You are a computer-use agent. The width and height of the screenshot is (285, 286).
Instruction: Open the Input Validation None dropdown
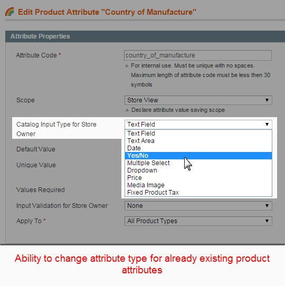pyautogui.click(x=198, y=206)
